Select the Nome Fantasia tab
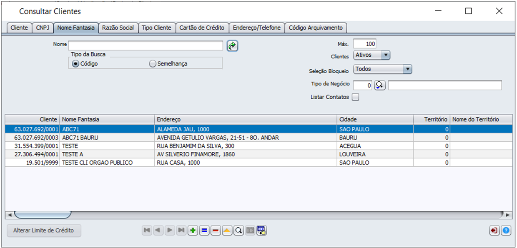 tap(76, 28)
